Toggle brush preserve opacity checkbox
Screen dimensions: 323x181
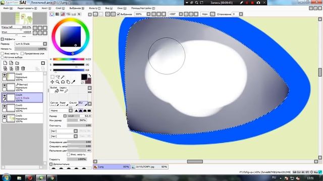point(69,154)
